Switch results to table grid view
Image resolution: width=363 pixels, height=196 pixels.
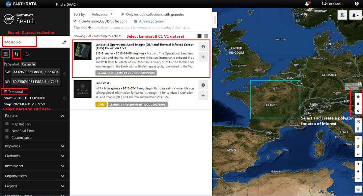pos(206,36)
